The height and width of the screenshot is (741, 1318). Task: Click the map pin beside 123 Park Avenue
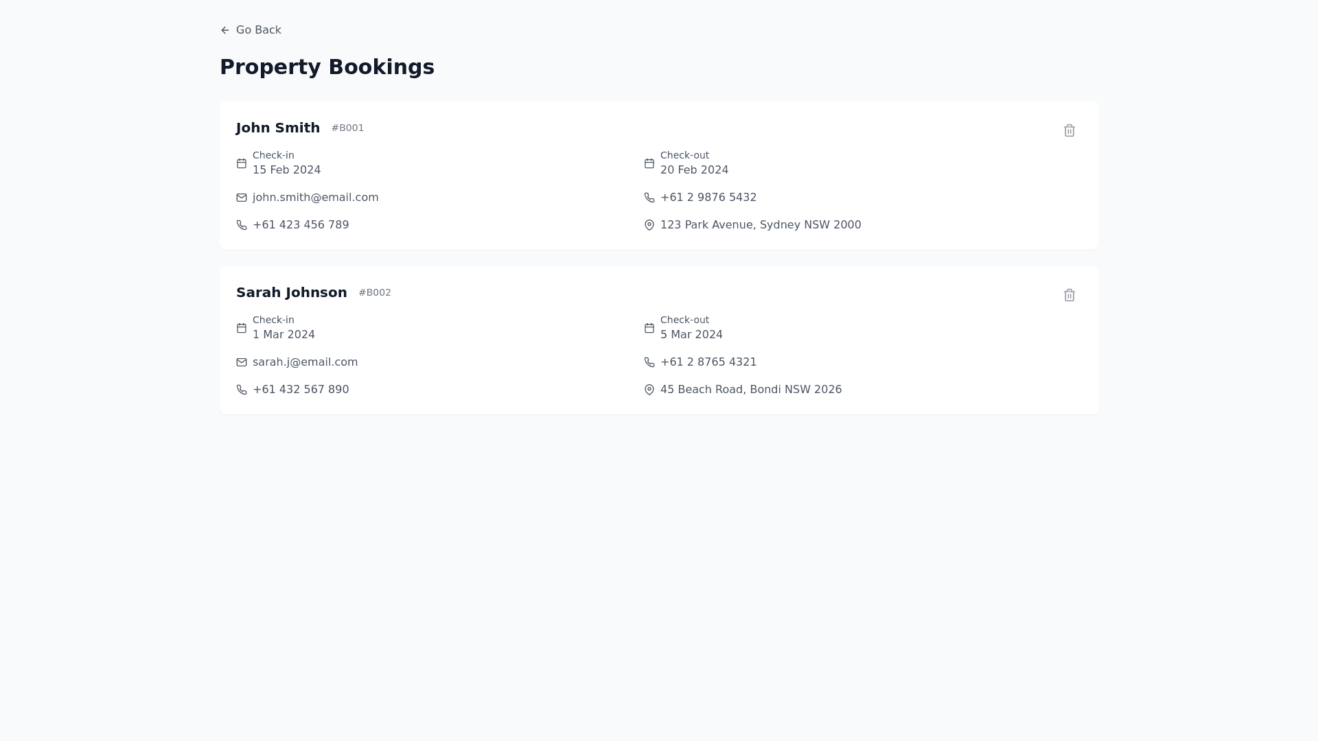[649, 225]
